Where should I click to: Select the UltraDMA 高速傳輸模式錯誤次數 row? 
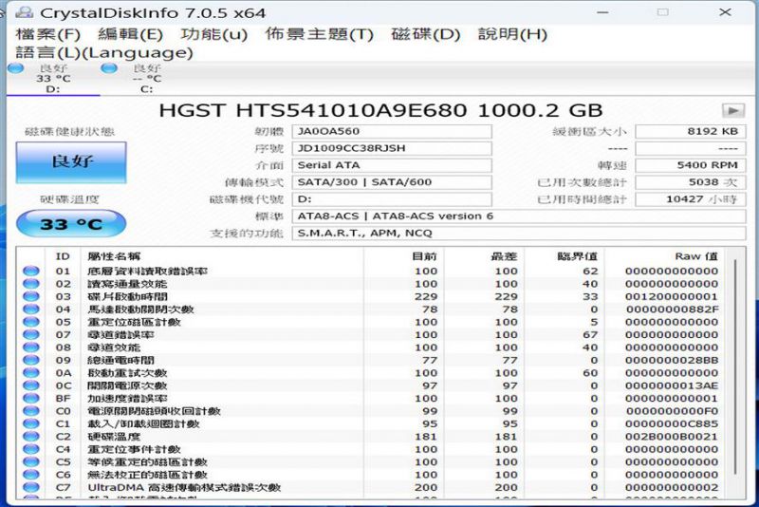[x=371, y=487]
